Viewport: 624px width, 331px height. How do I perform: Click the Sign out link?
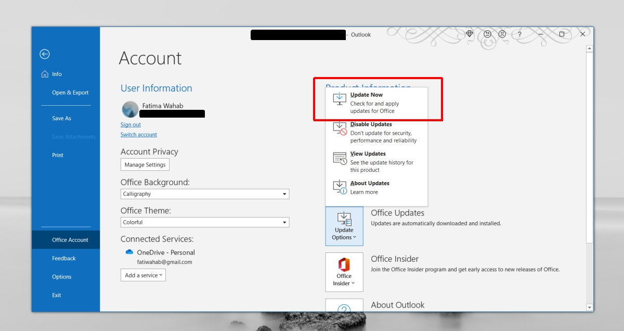pos(131,125)
